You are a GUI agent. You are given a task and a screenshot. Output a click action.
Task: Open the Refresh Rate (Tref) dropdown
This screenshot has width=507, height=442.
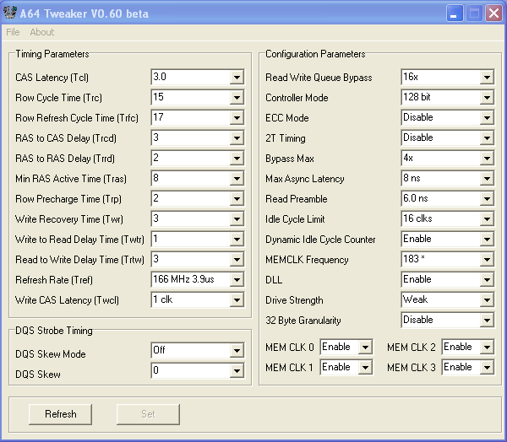[236, 280]
